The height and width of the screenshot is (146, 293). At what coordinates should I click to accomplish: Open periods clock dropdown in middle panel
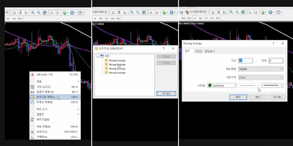click(x=172, y=12)
